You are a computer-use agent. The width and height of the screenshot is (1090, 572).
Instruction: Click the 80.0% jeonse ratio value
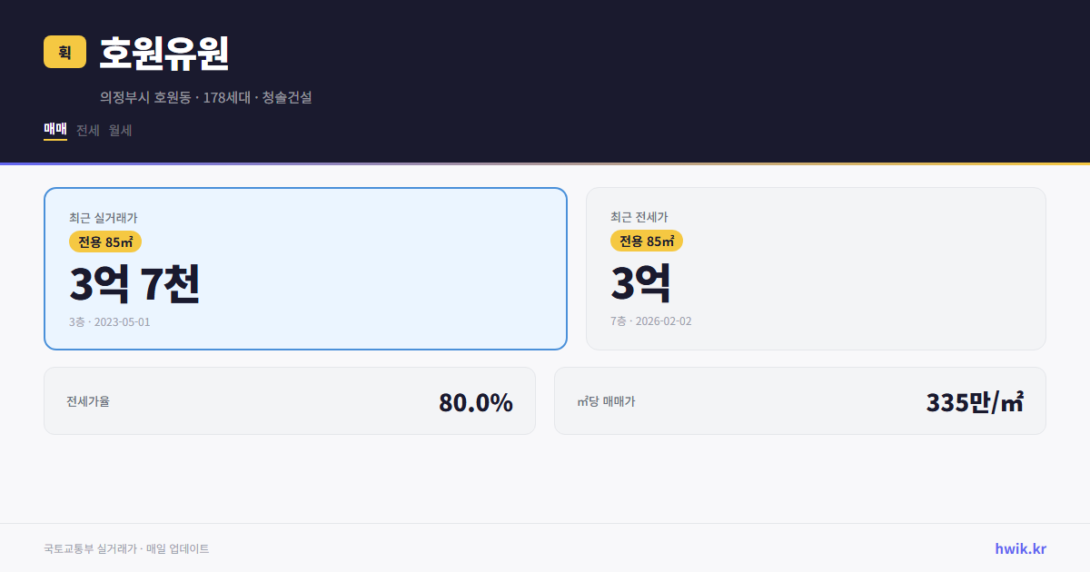(x=475, y=400)
